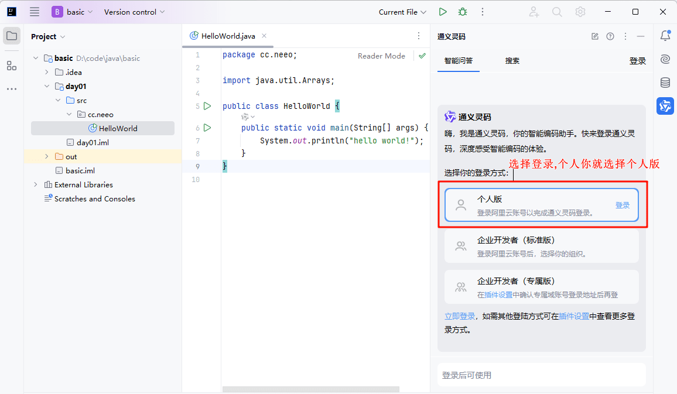Collapse the cc.neeo package

coord(69,114)
